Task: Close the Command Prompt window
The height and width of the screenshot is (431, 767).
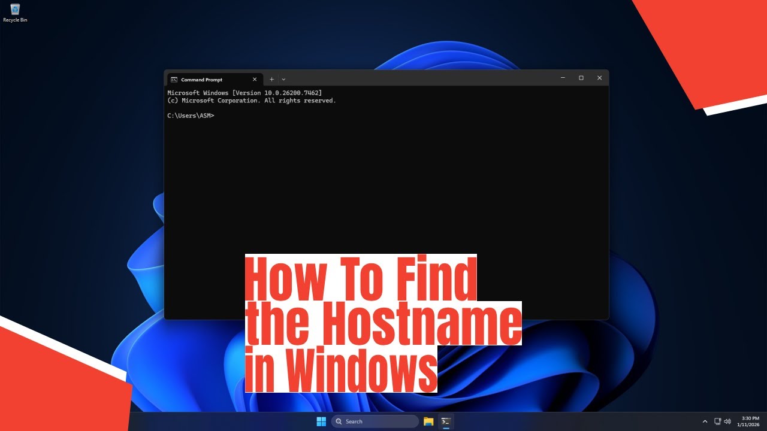Action: pos(599,78)
